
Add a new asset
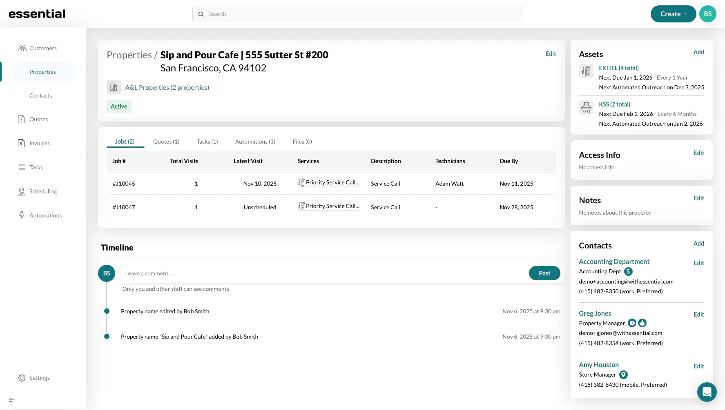point(698,52)
